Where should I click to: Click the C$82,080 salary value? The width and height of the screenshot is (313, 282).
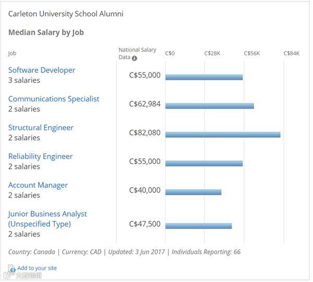coord(145,133)
